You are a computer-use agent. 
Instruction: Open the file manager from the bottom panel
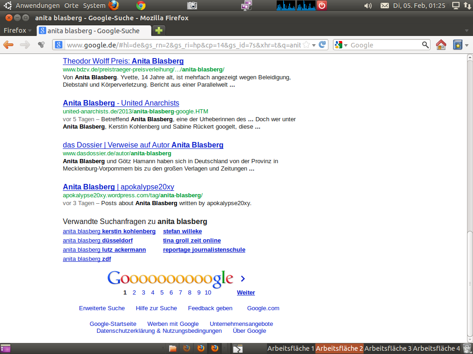pos(173,348)
